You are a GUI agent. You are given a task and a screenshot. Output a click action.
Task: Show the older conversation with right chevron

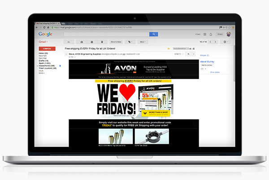pyautogui.click(x=216, y=42)
